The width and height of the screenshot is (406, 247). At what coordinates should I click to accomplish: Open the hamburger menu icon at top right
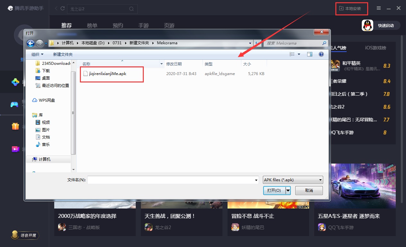tap(379, 7)
